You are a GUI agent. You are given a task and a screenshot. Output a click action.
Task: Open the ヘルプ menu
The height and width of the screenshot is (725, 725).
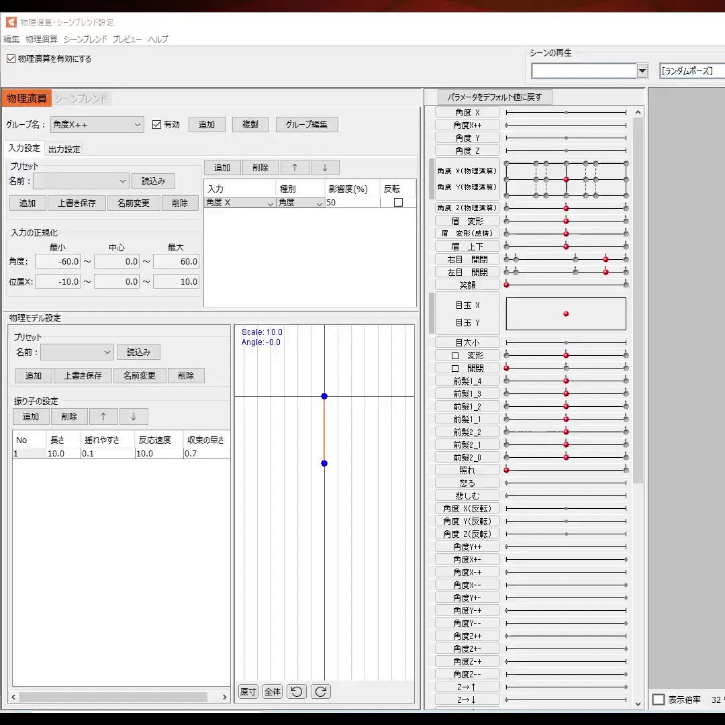158,40
